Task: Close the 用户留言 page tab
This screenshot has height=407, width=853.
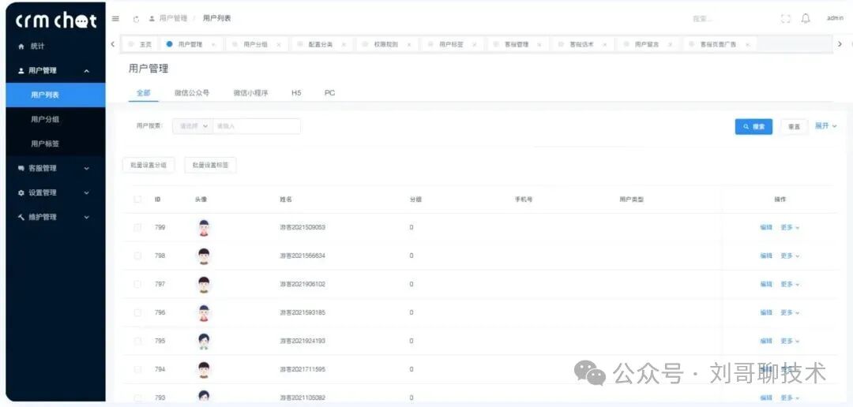Action: (x=670, y=44)
